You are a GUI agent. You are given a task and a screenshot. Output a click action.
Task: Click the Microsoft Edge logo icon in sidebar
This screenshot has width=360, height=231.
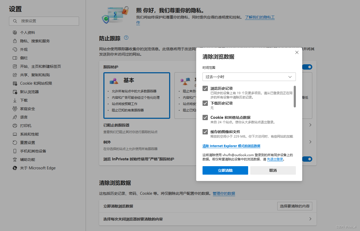[15, 168]
